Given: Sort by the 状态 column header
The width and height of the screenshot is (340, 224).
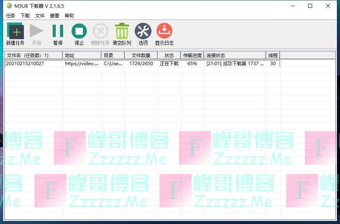Looking at the screenshot, I should click(169, 56).
